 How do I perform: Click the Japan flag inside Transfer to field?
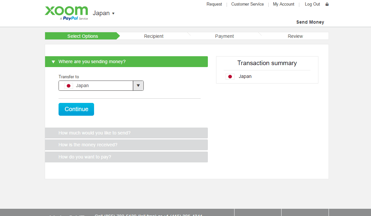coord(68,86)
